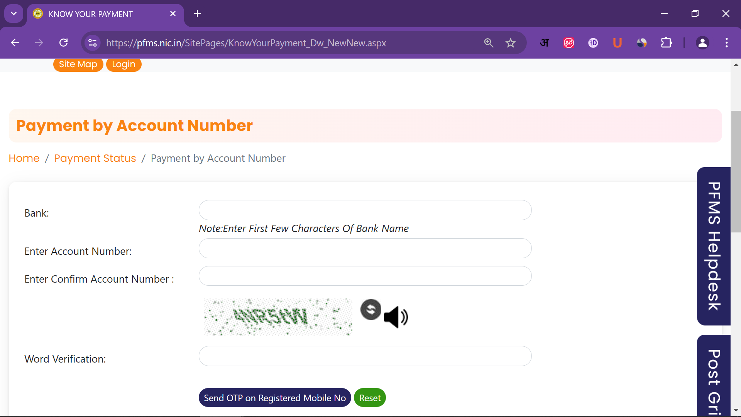This screenshot has height=417, width=741.
Task: Click the Send OTP on Registered Mobile No button
Action: 274,398
